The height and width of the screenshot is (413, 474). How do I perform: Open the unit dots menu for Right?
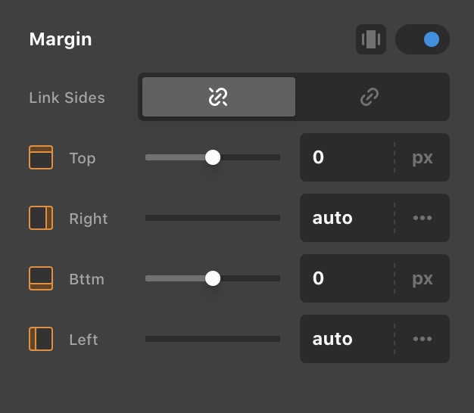click(x=423, y=218)
